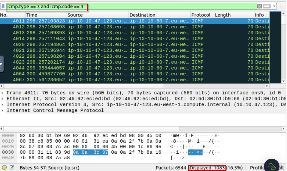Select the Ethernet II details line
The width and height of the screenshot is (287, 171).
pos(146,99)
